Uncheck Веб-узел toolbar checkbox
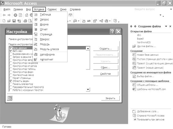This screenshot has width=173, height=129. 11,51
